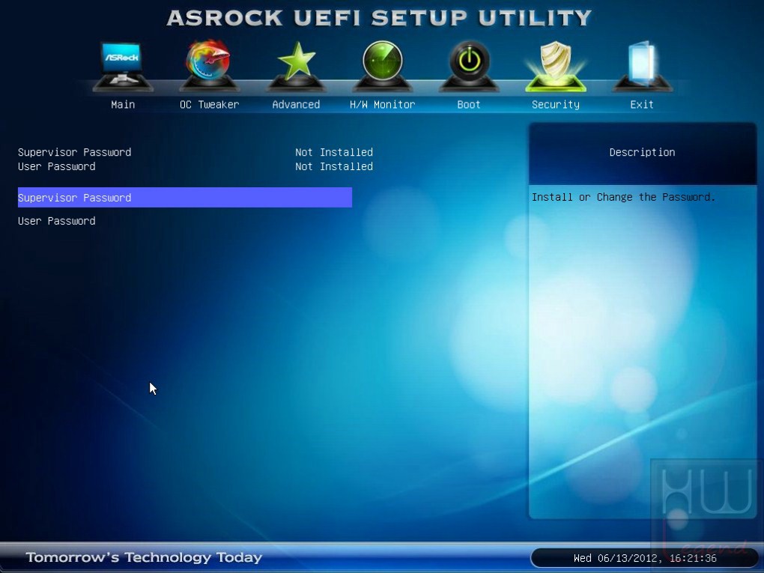
Task: Open the H/W Monitor tab label
Action: (383, 104)
